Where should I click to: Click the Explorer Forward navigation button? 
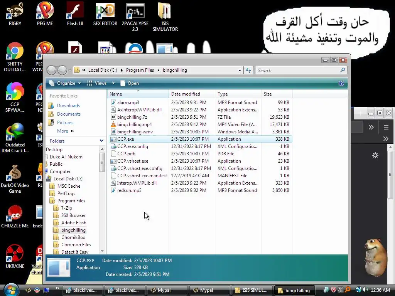(62, 70)
